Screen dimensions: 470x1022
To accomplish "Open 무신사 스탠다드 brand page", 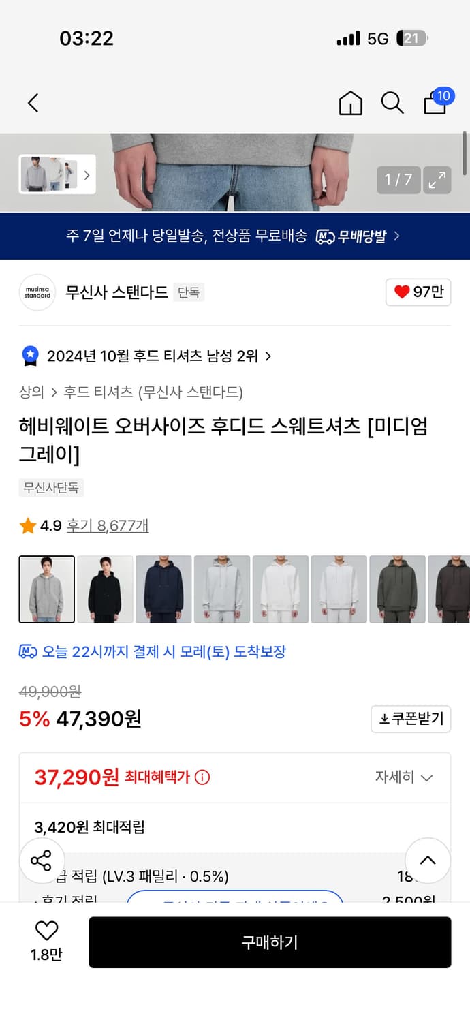I will point(116,292).
